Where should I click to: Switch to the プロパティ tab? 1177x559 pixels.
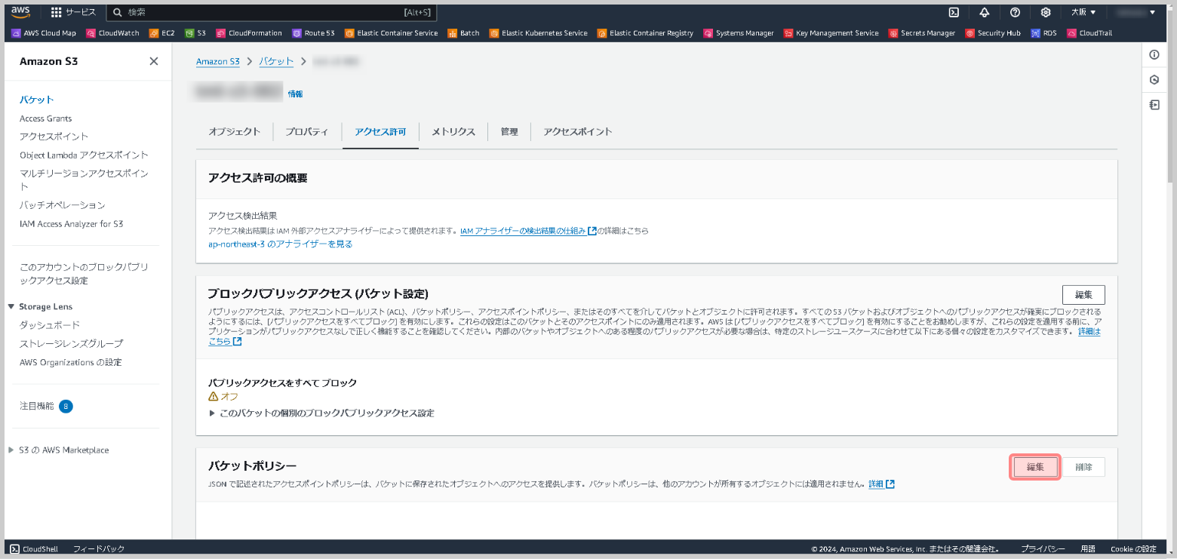click(x=306, y=131)
